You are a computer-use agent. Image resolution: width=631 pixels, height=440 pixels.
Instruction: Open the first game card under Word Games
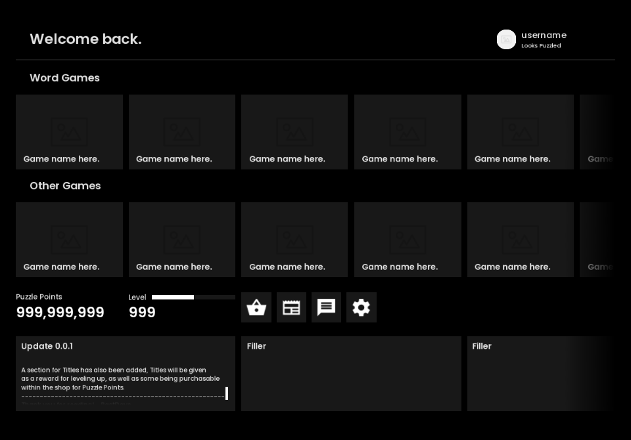(69, 132)
